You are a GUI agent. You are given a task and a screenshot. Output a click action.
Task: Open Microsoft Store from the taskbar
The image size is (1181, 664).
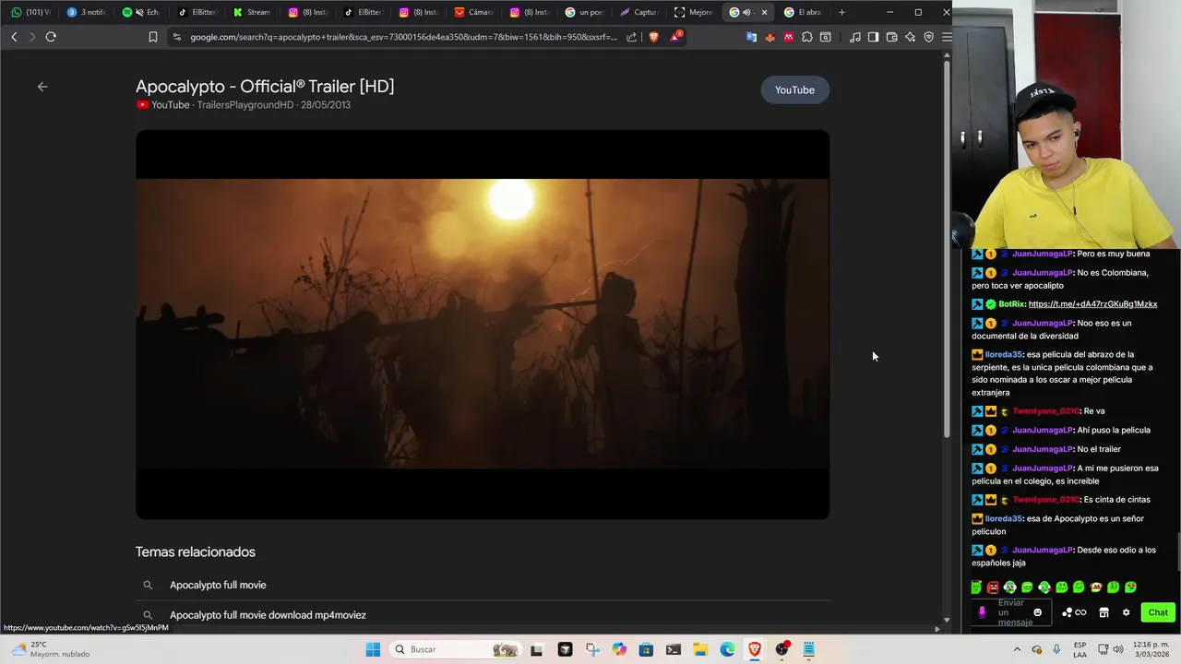tap(646, 649)
